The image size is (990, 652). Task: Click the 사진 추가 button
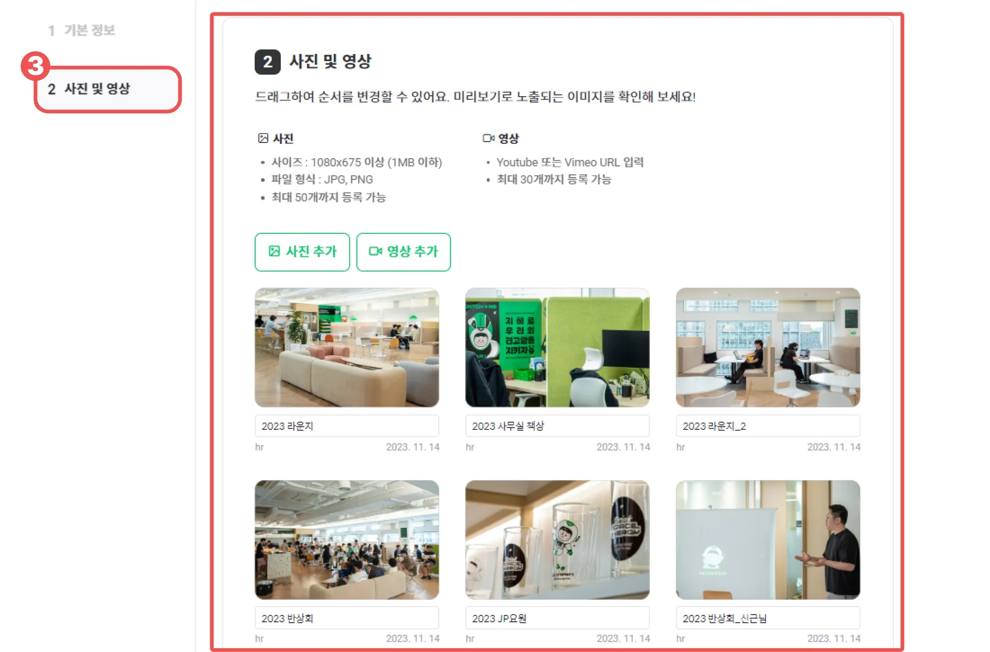coord(302,252)
